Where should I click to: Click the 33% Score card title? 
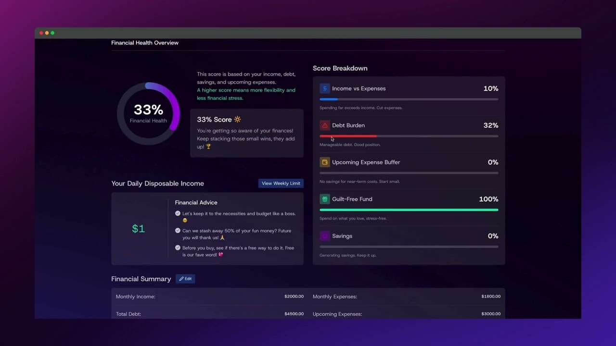219,119
